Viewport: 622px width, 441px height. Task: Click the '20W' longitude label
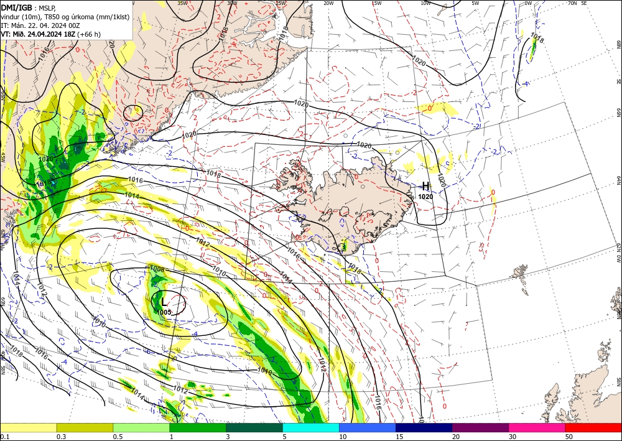coord(328,3)
